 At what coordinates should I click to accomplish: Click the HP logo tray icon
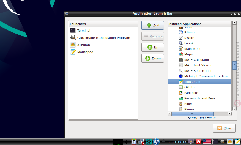(156, 142)
